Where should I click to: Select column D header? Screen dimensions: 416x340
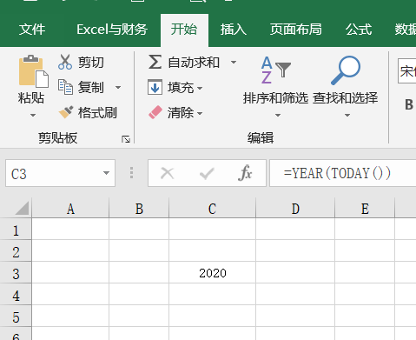(295, 209)
